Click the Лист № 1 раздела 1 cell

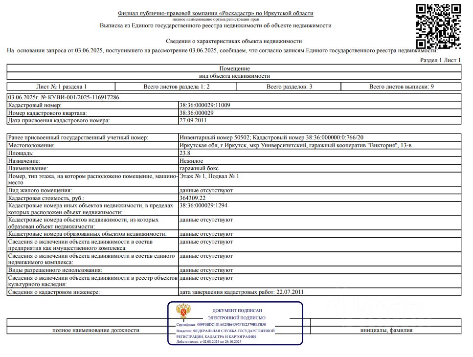[x=61, y=87]
